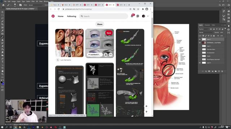Open Pinterest messages icon
Screen dimensions: 231x129
click(x=138, y=16)
